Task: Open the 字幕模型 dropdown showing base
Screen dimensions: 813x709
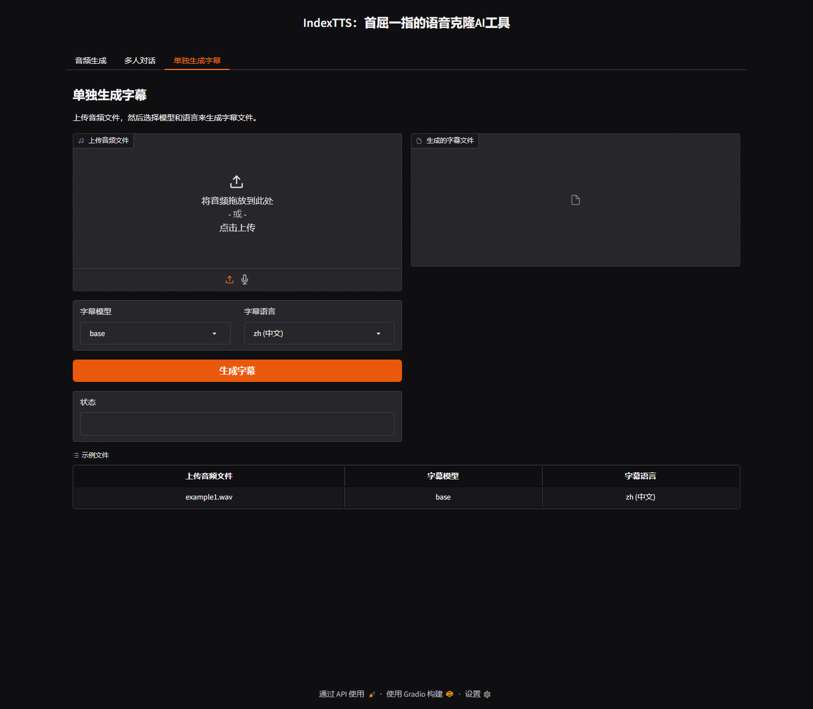Action: point(155,333)
